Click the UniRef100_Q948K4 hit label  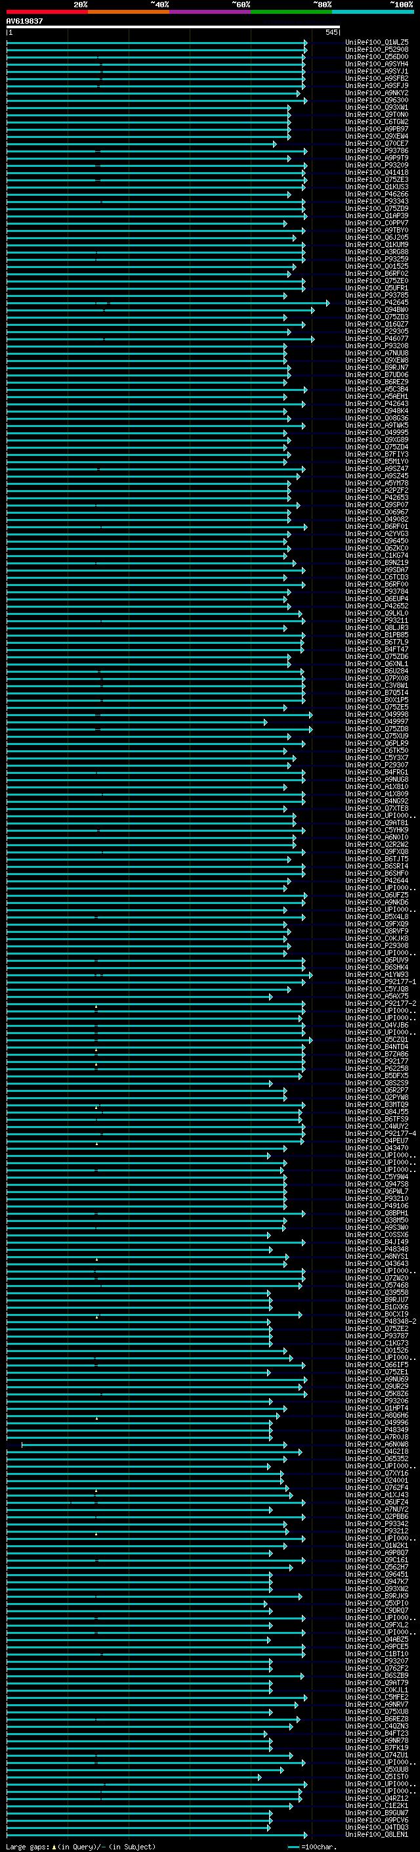[377, 411]
